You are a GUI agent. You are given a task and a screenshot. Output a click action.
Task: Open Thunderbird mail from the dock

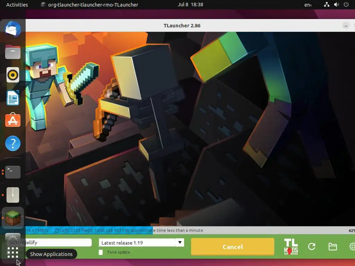point(13,29)
